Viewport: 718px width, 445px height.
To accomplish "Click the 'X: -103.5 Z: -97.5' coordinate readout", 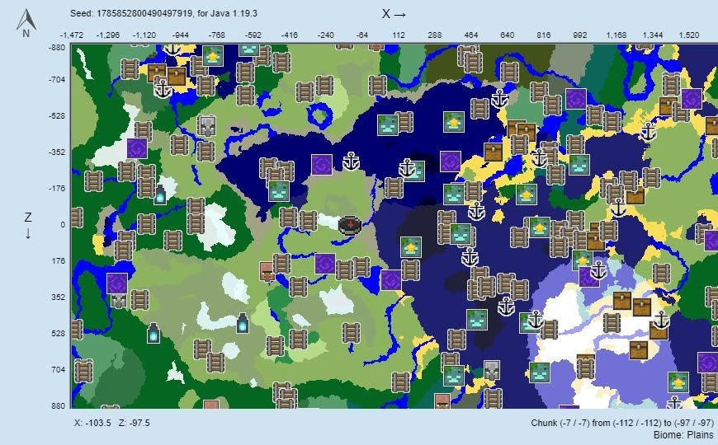I will point(111,423).
